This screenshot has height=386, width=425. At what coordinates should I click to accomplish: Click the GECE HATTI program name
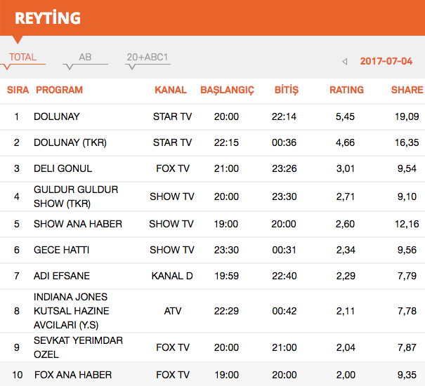[61, 250]
